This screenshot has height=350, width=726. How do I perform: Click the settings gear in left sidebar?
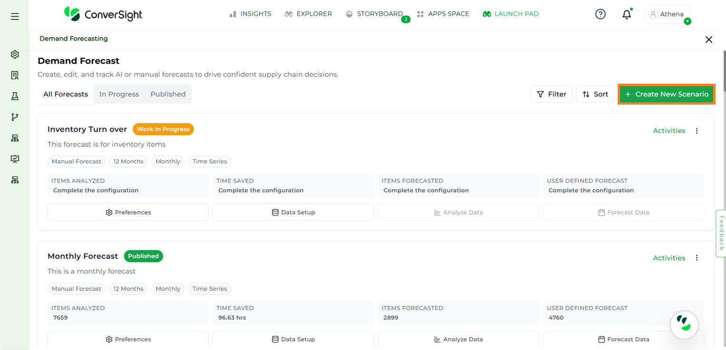(x=15, y=55)
